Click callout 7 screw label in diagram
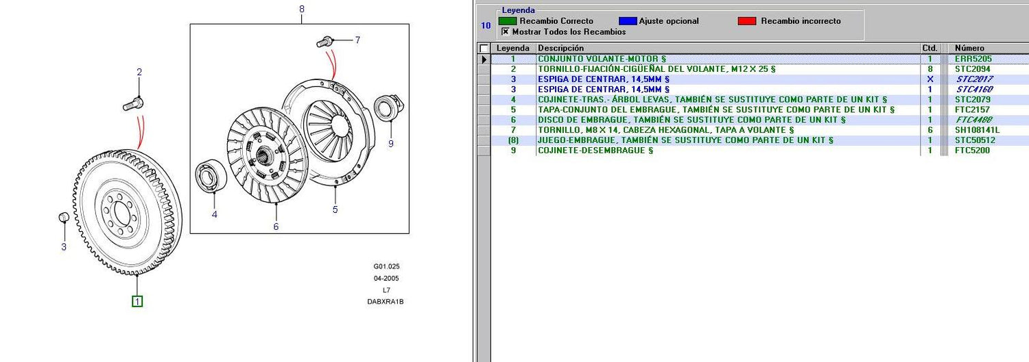Viewport: 1029px width, 362px height. [x=357, y=40]
